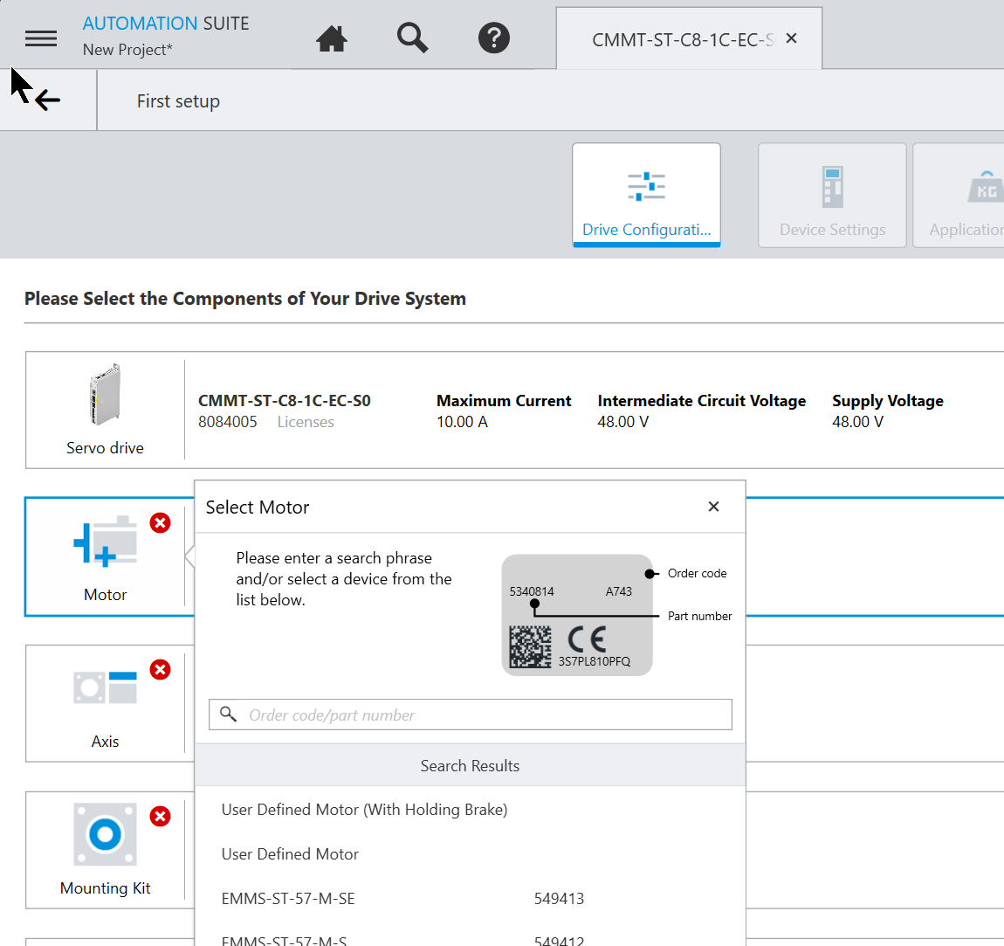Click the red error badge on Mounting Kit
Screen dimensions: 1004x946
160,817
